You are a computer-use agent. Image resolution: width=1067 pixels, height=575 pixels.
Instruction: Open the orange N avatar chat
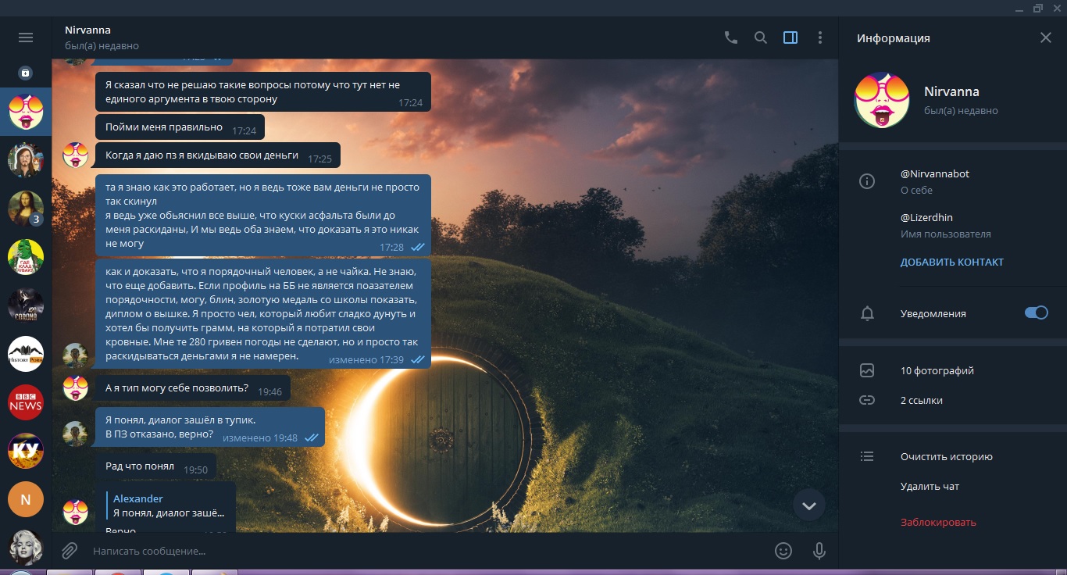click(x=26, y=500)
